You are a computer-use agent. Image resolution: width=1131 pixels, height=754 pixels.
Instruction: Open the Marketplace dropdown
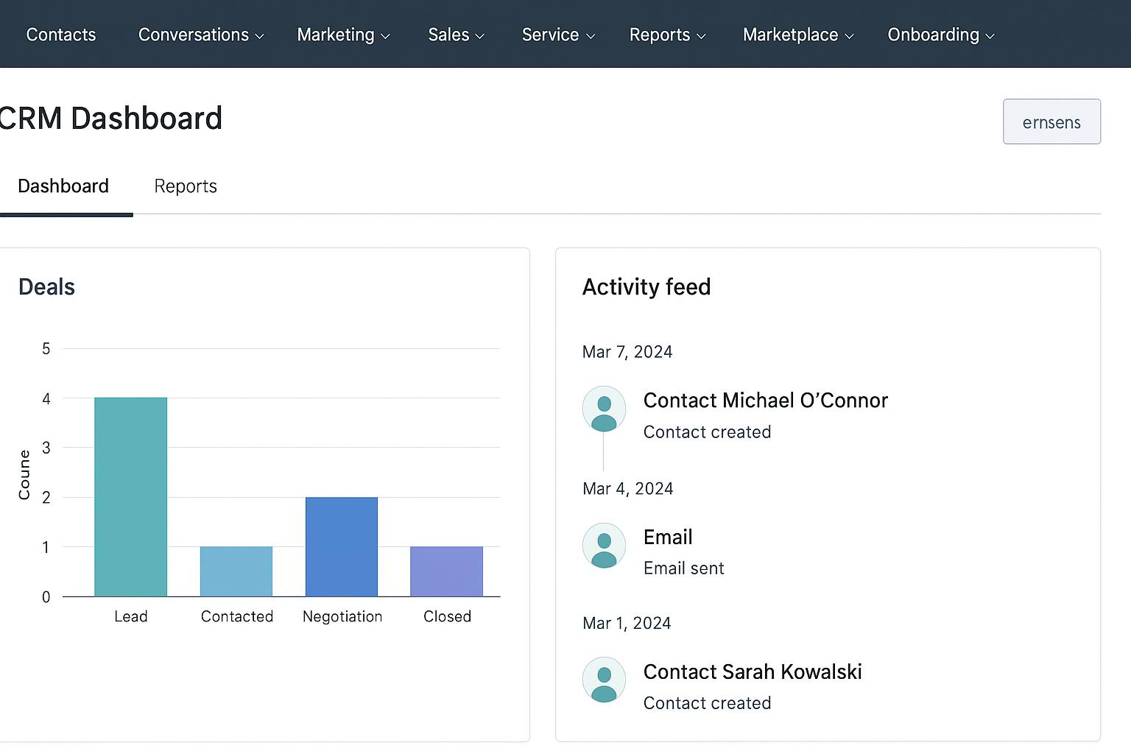click(x=797, y=35)
